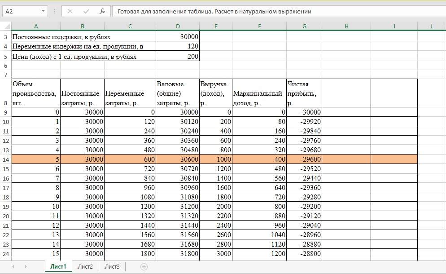
Task: Select column I header
Action: tap(394, 26)
